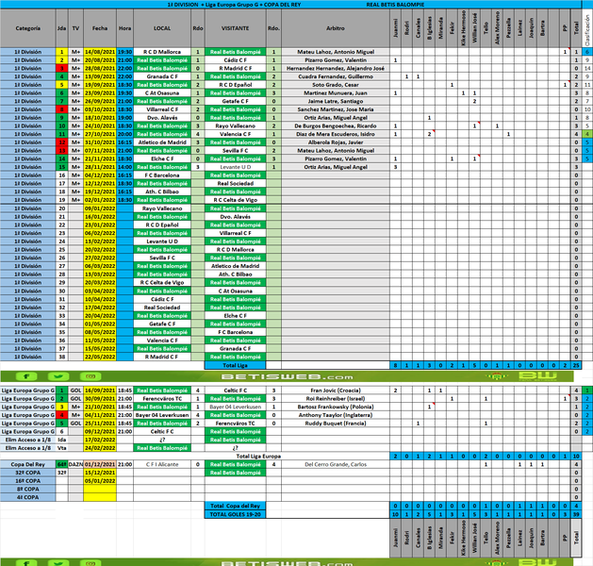
Task: Select the Clasificación column header
Action: point(587,28)
